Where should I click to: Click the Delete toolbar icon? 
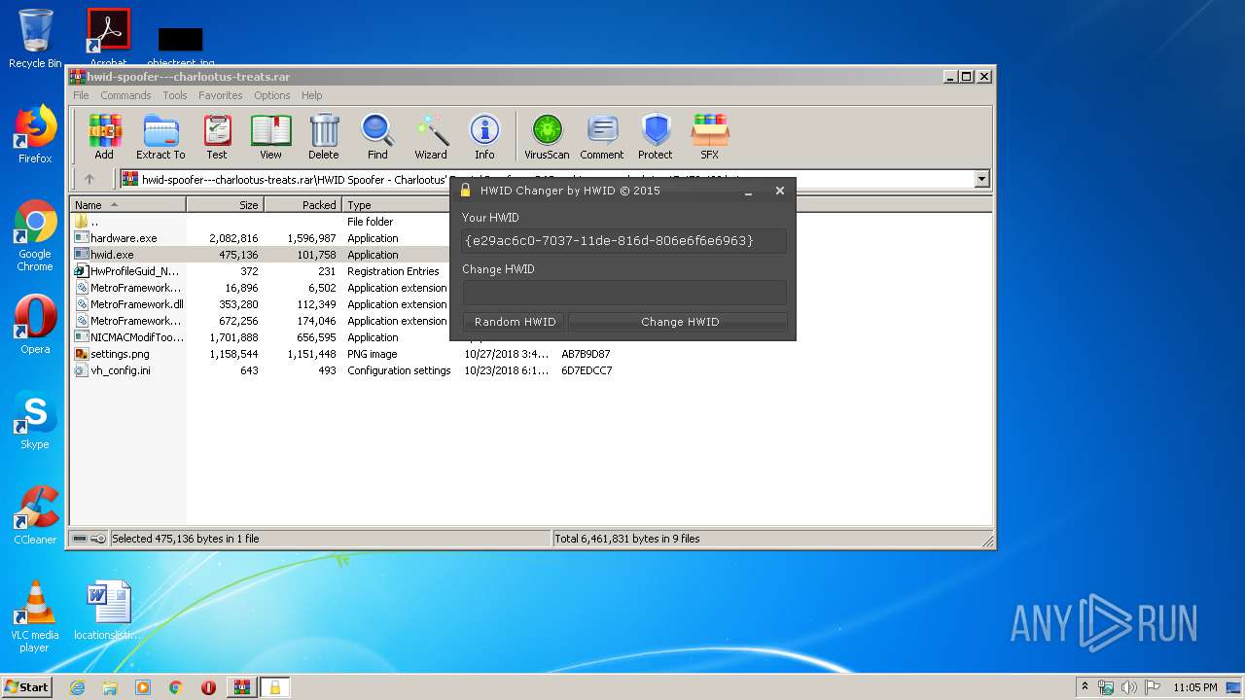pos(324,136)
